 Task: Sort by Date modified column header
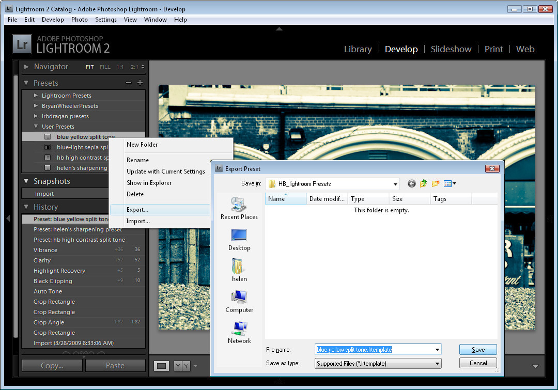pyautogui.click(x=327, y=199)
